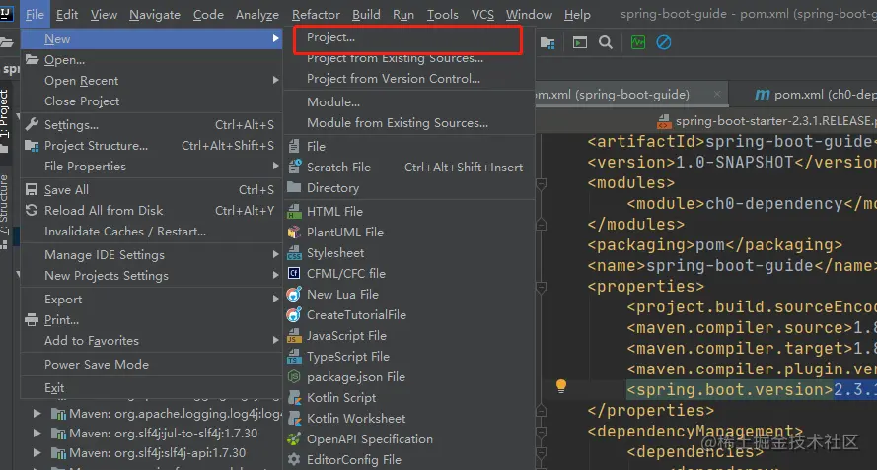
Task: Open the File menu
Action: coord(35,15)
